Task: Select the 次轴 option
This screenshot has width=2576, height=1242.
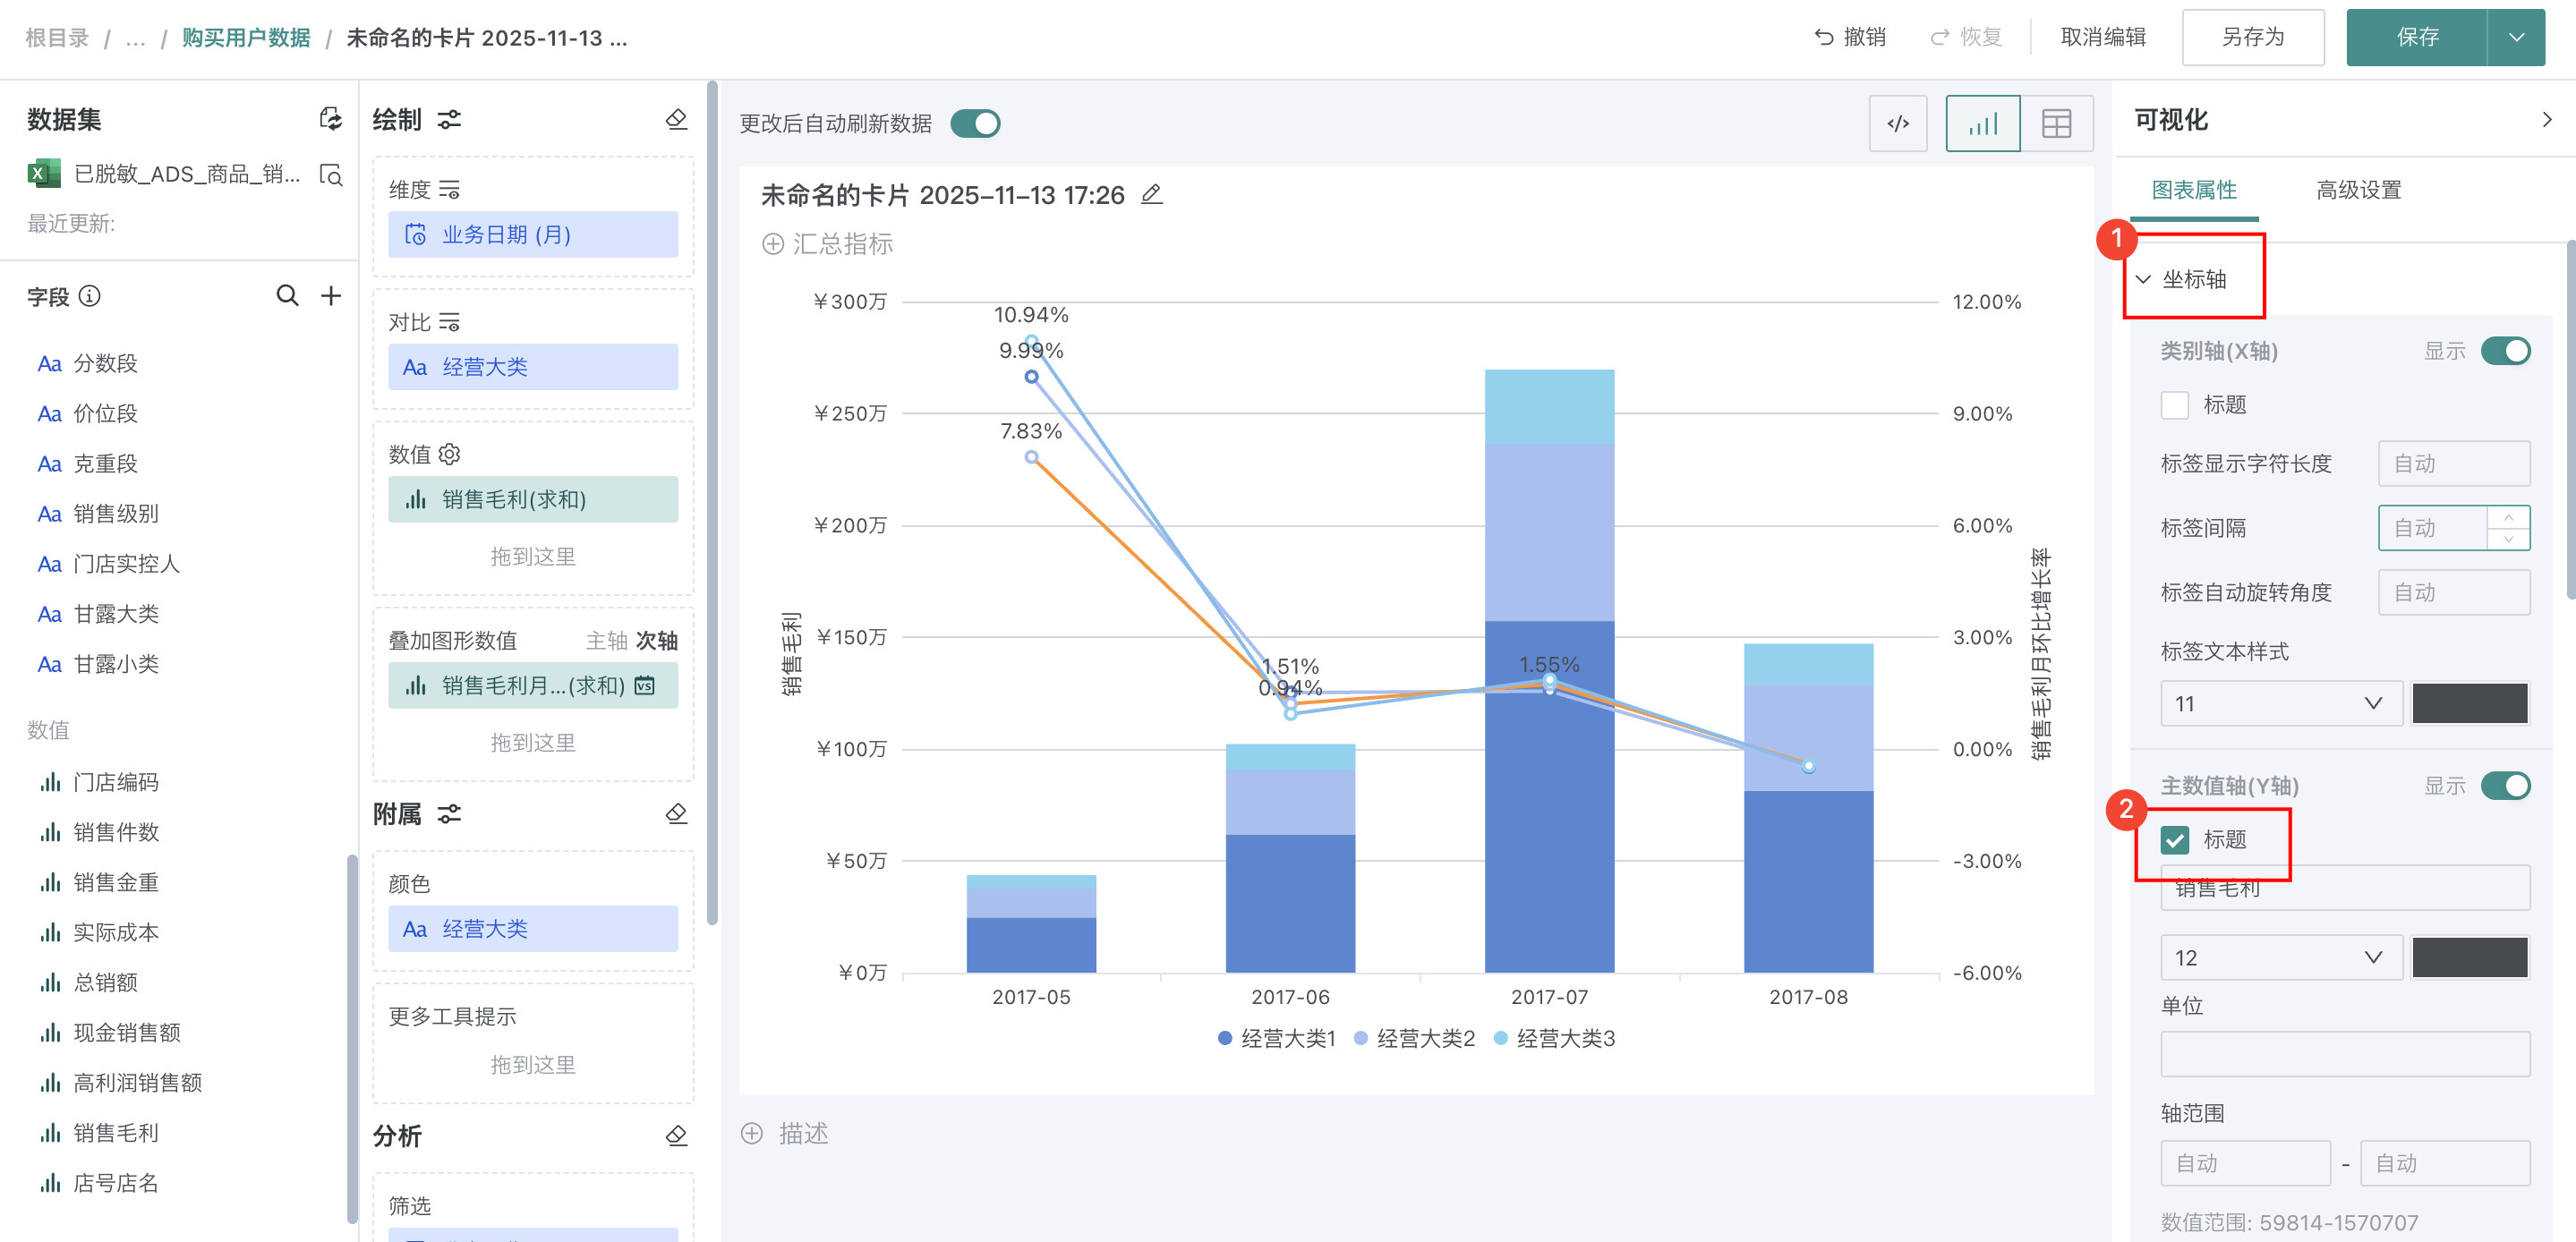Action: click(x=656, y=641)
